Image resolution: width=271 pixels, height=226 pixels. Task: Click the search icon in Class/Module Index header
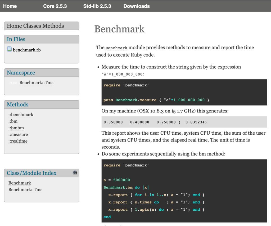pos(75,173)
